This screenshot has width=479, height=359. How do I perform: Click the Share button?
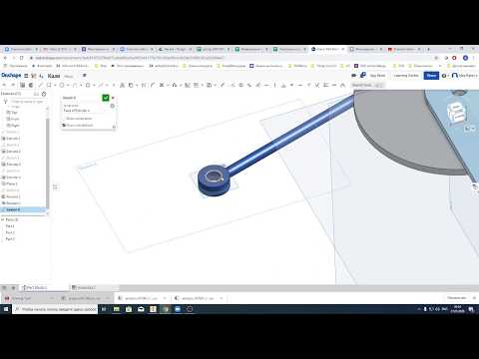point(431,76)
